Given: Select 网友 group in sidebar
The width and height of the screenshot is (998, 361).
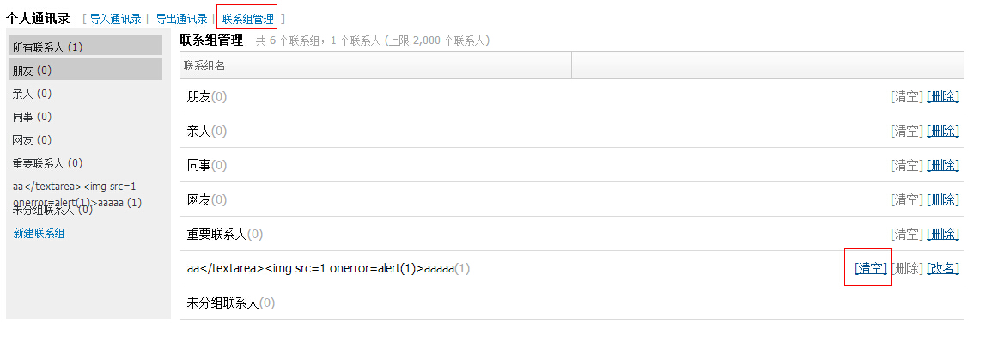Looking at the screenshot, I should point(32,140).
